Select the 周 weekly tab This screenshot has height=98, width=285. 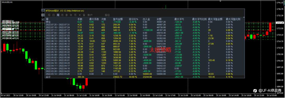pyautogui.click(x=58, y=15)
